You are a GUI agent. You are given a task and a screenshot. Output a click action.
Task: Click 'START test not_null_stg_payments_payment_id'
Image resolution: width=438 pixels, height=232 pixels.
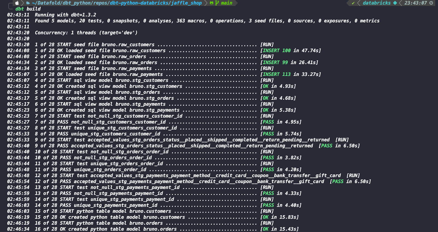pos(120,187)
